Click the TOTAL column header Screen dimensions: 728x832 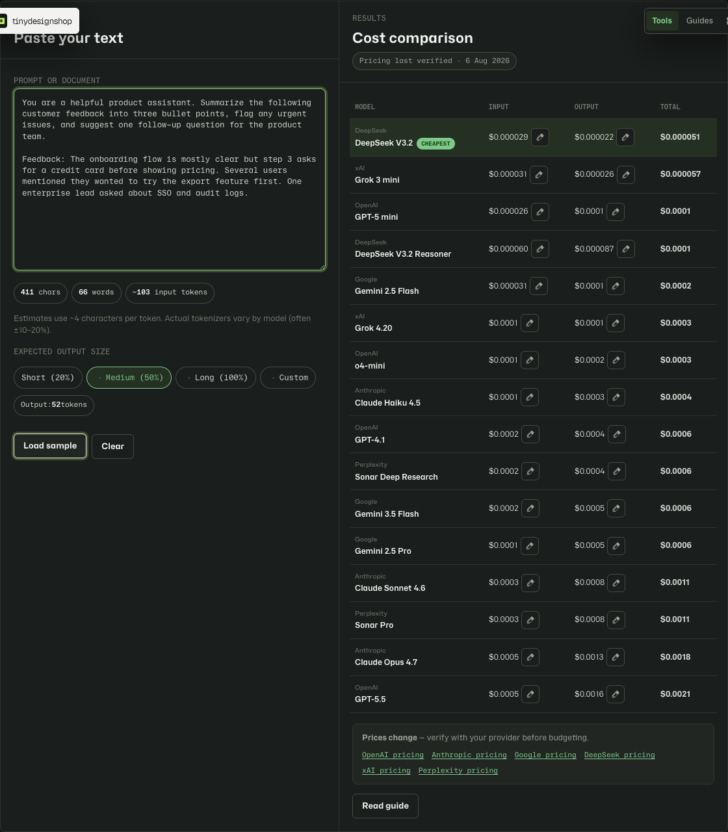[670, 107]
